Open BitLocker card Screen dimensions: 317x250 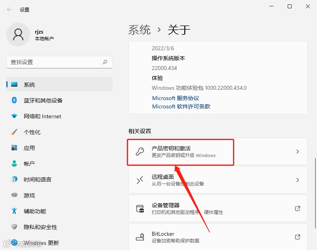(218, 237)
